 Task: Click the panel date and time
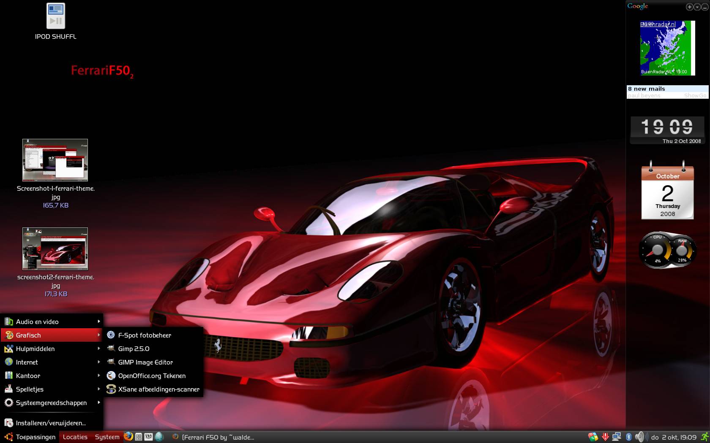674,437
